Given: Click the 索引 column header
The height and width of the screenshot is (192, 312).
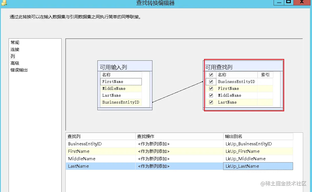Looking at the screenshot, I should [265, 75].
